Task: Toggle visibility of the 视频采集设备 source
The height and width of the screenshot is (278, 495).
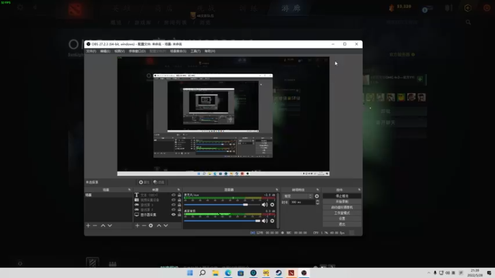Action: point(173,200)
